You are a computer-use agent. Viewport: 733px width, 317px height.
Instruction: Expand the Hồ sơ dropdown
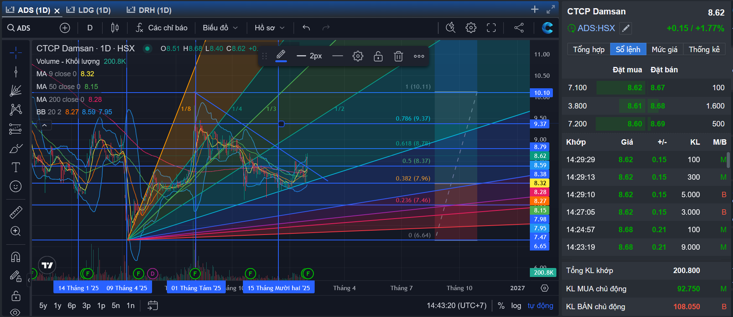[x=269, y=28]
